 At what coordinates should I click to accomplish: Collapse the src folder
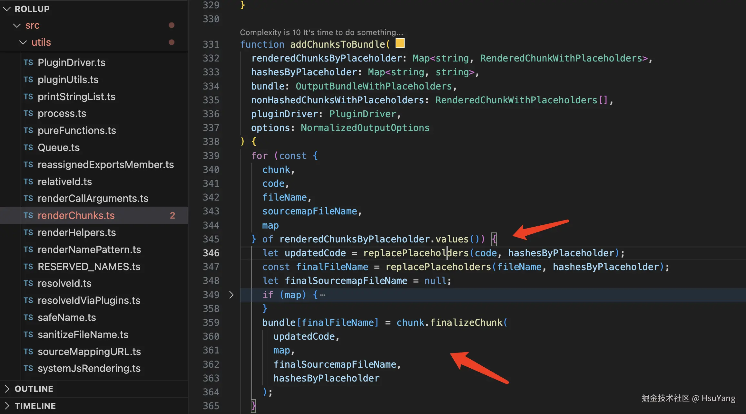pyautogui.click(x=17, y=25)
